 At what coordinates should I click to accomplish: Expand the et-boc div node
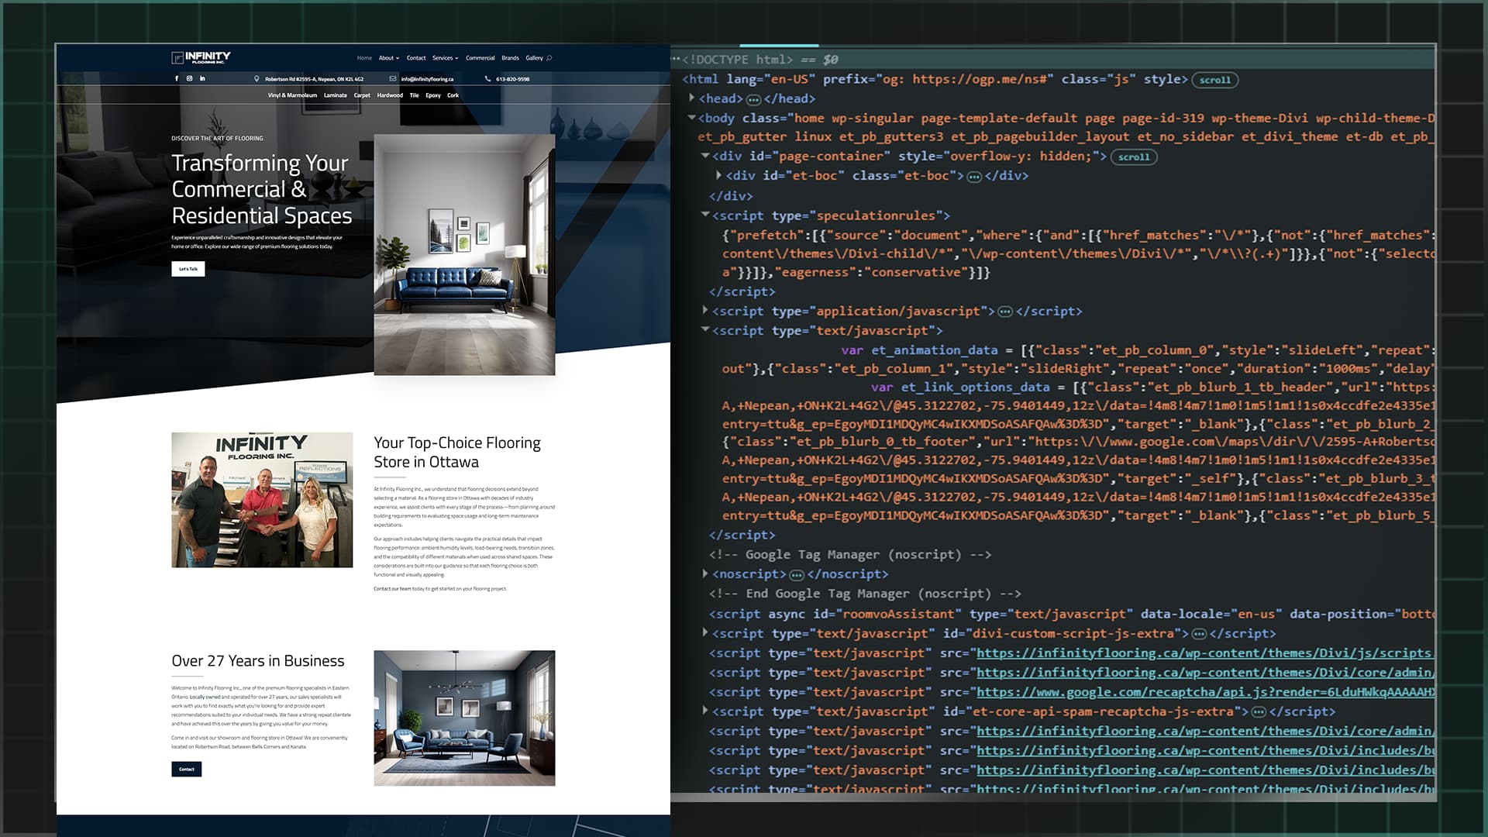pos(718,176)
